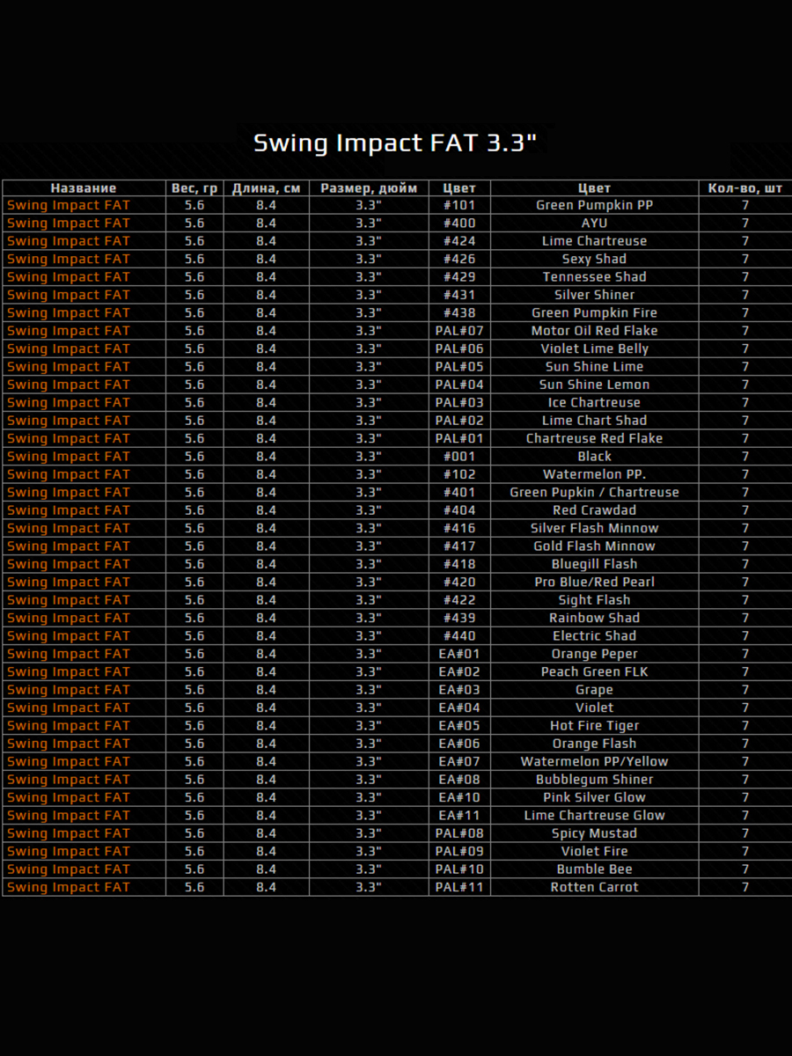Click color code 'PAL#07'
This screenshot has height=1056, width=792.
click(459, 331)
